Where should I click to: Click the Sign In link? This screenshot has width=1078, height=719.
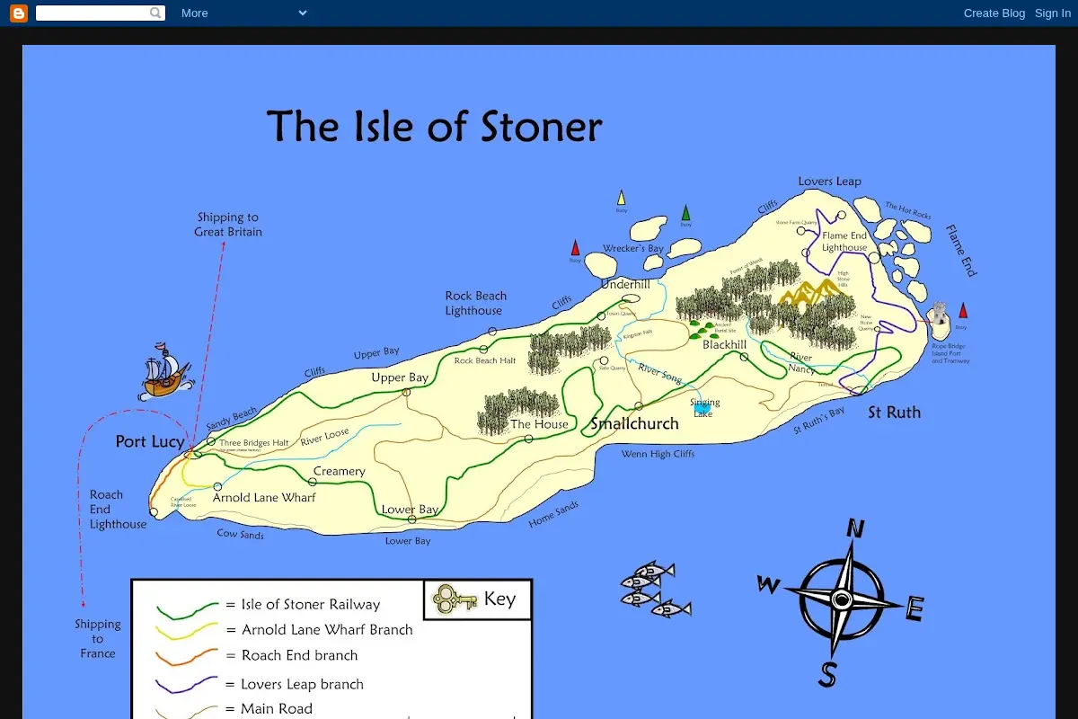pyautogui.click(x=1053, y=13)
